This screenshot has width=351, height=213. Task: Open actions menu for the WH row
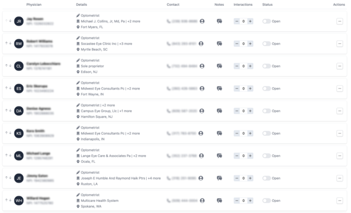point(339,201)
